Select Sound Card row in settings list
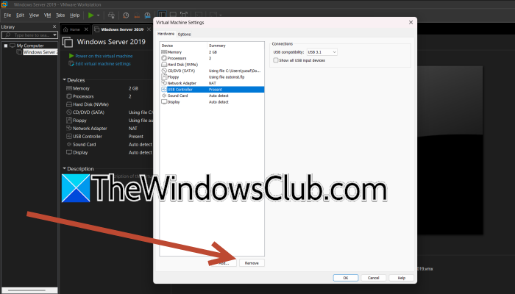This screenshot has width=515, height=294. (212, 96)
